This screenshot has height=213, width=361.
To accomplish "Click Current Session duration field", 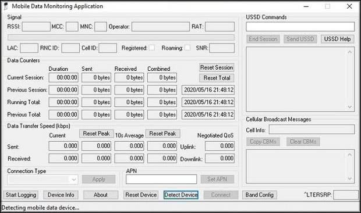I will (63, 78).
